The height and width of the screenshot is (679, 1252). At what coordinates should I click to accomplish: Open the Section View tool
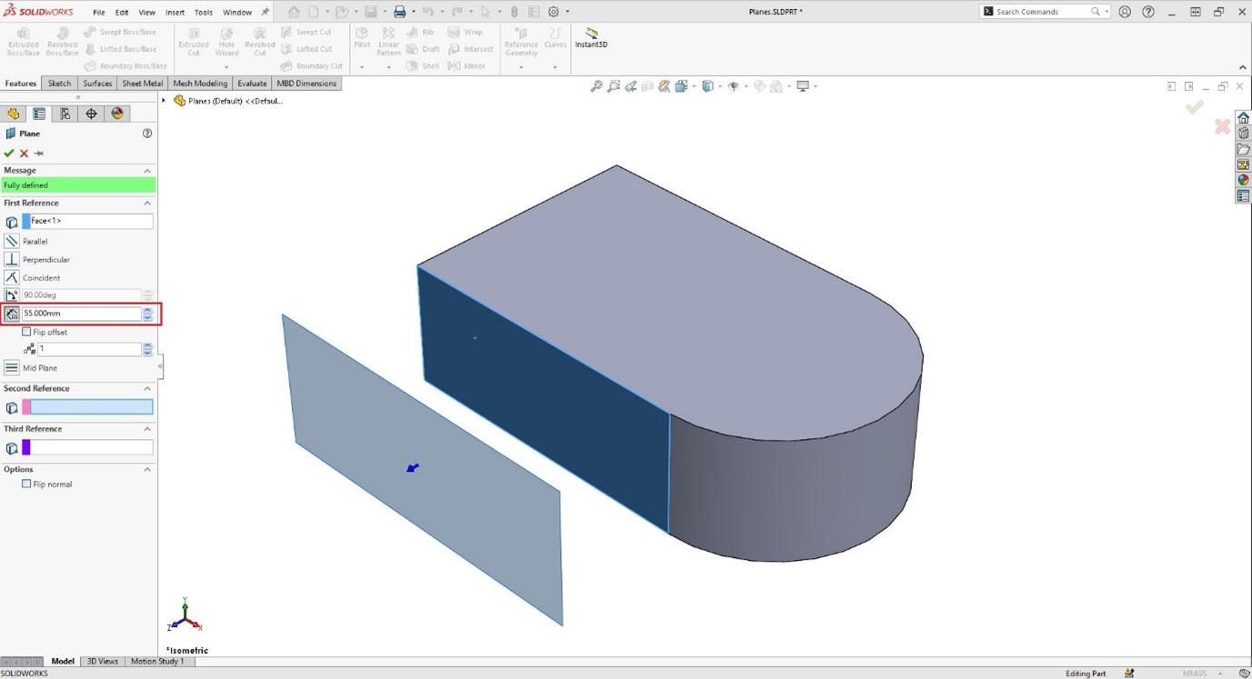[663, 85]
